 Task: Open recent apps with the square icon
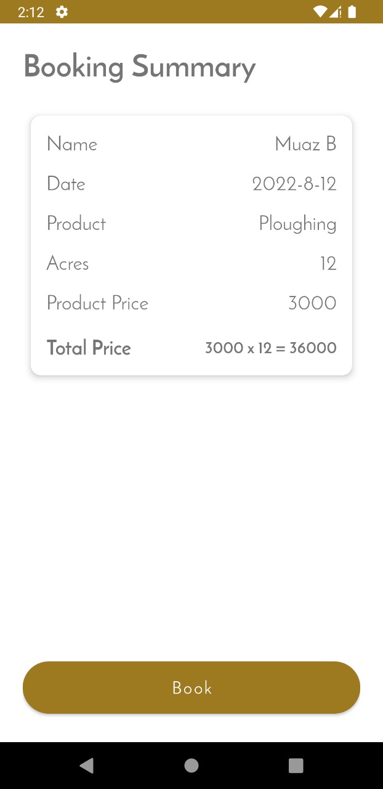[296, 766]
